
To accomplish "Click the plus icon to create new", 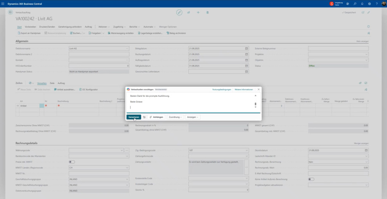I will point(198,12).
